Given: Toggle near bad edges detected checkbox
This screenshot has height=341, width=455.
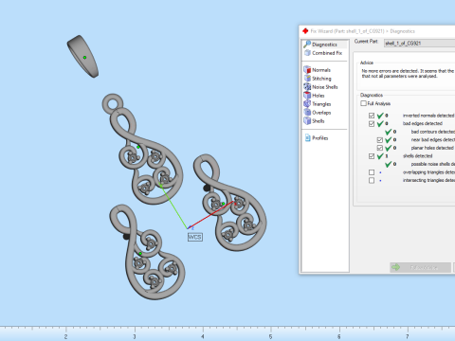Looking at the screenshot, I should coord(380,140).
